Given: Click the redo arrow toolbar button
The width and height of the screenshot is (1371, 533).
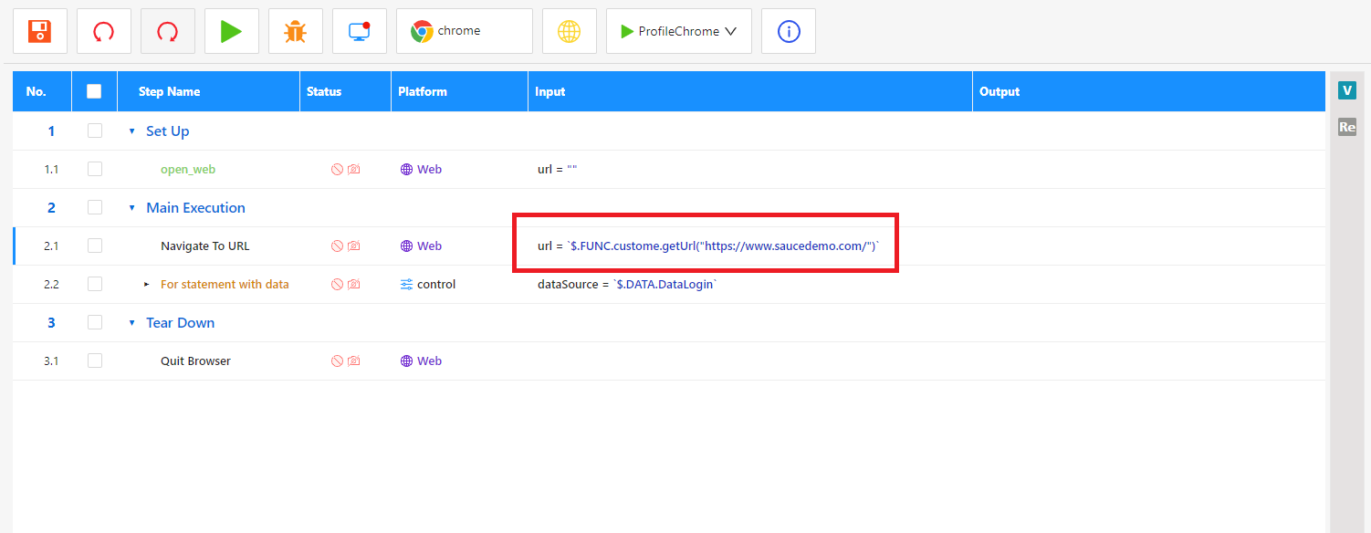Looking at the screenshot, I should point(167,31).
